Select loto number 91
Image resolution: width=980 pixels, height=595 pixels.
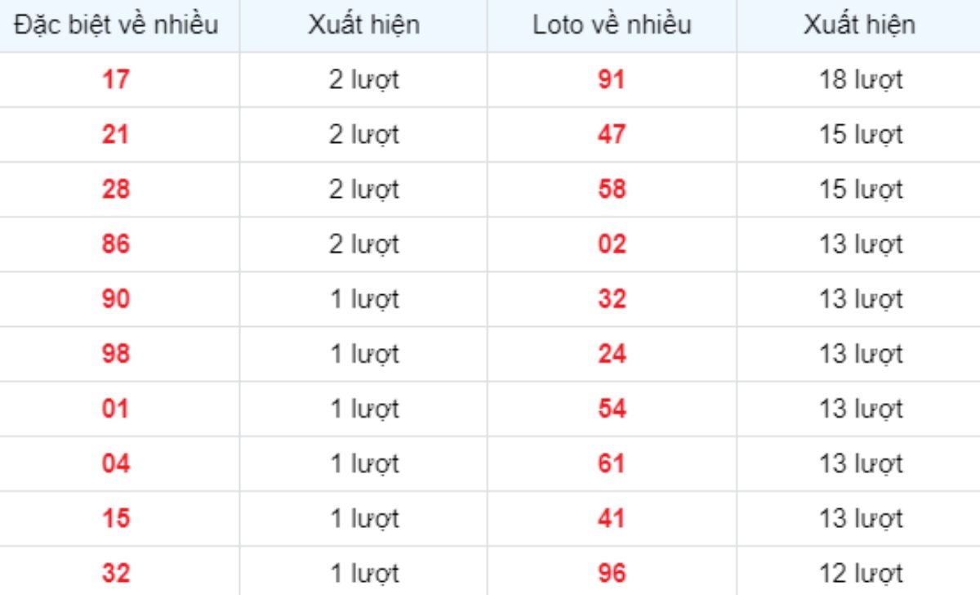[x=612, y=80]
